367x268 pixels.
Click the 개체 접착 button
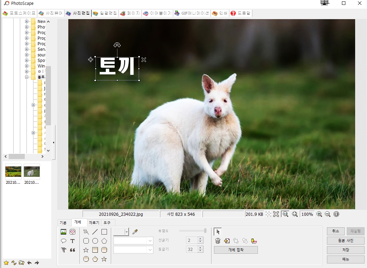click(236, 250)
